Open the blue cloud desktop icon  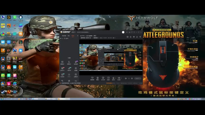click(21, 51)
